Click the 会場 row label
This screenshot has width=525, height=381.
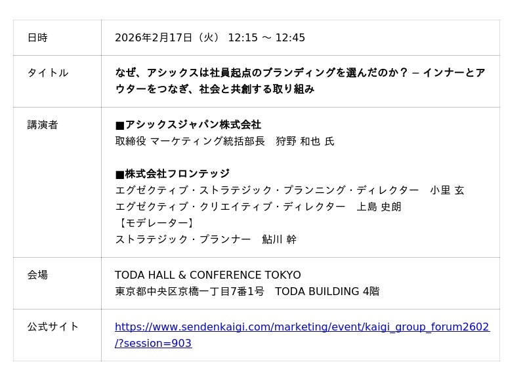[37, 275]
